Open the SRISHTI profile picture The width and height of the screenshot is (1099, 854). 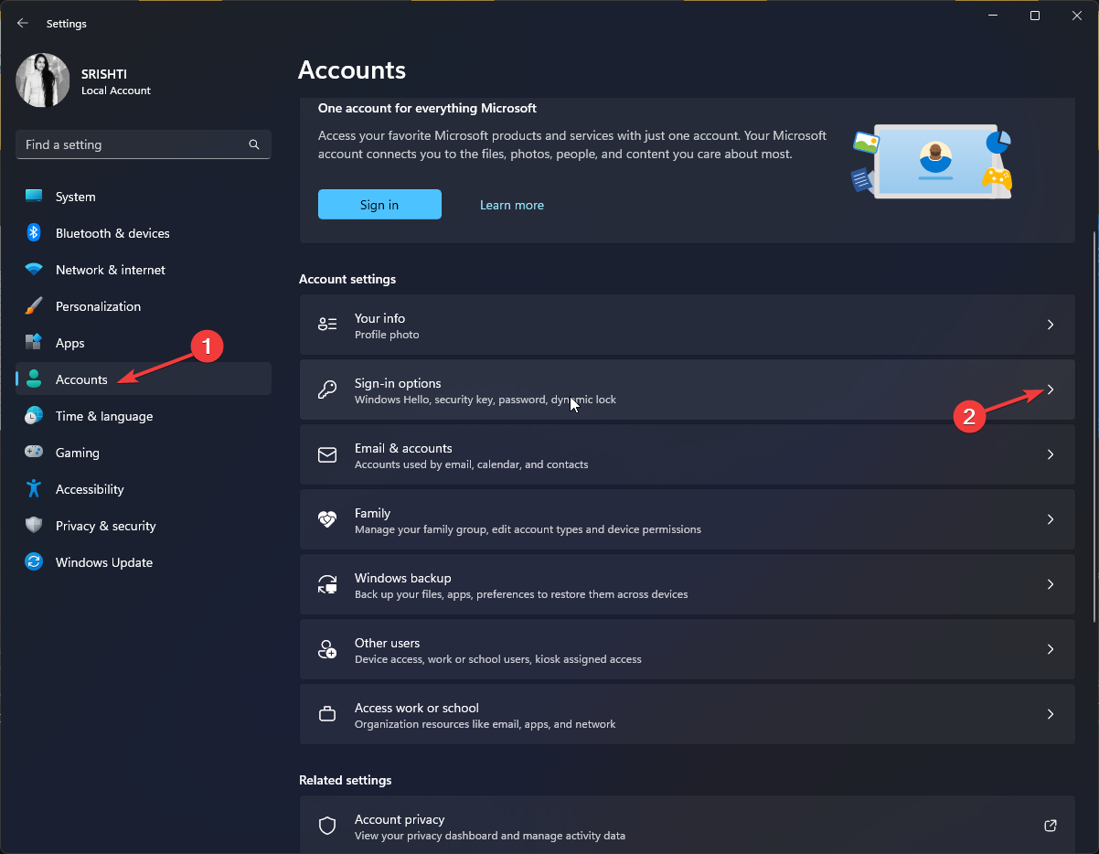pos(43,80)
